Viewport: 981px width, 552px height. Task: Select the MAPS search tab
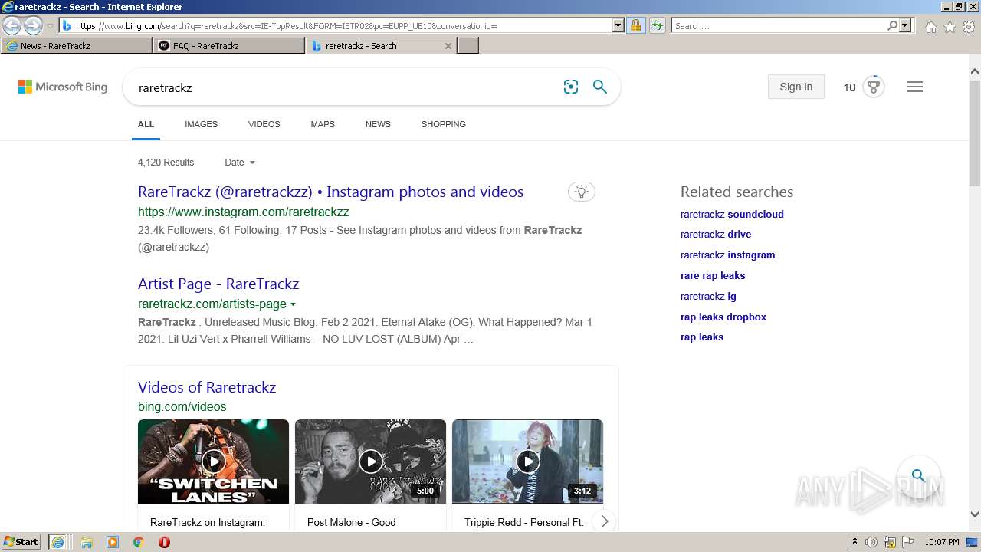pos(323,124)
